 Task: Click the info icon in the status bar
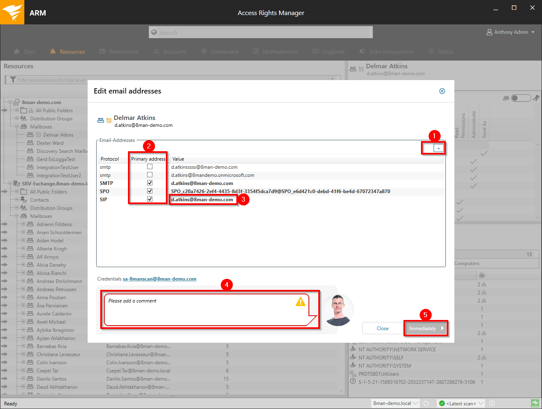pyautogui.click(x=492, y=403)
